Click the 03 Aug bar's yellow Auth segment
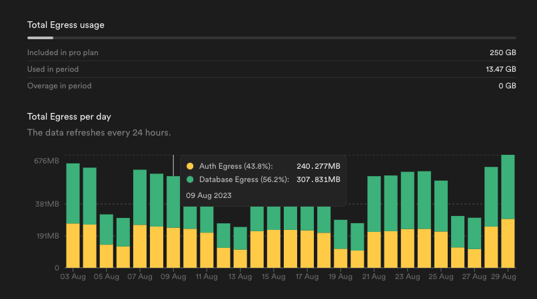537x299 pixels. tap(73, 245)
